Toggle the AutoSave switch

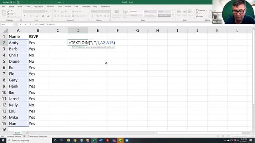[x=13, y=2]
